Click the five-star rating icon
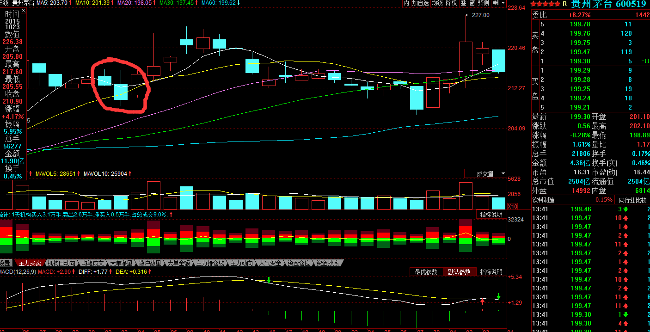 coord(546,4)
